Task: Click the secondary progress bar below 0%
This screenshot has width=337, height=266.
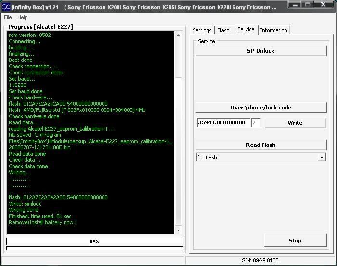Action: 94,248
